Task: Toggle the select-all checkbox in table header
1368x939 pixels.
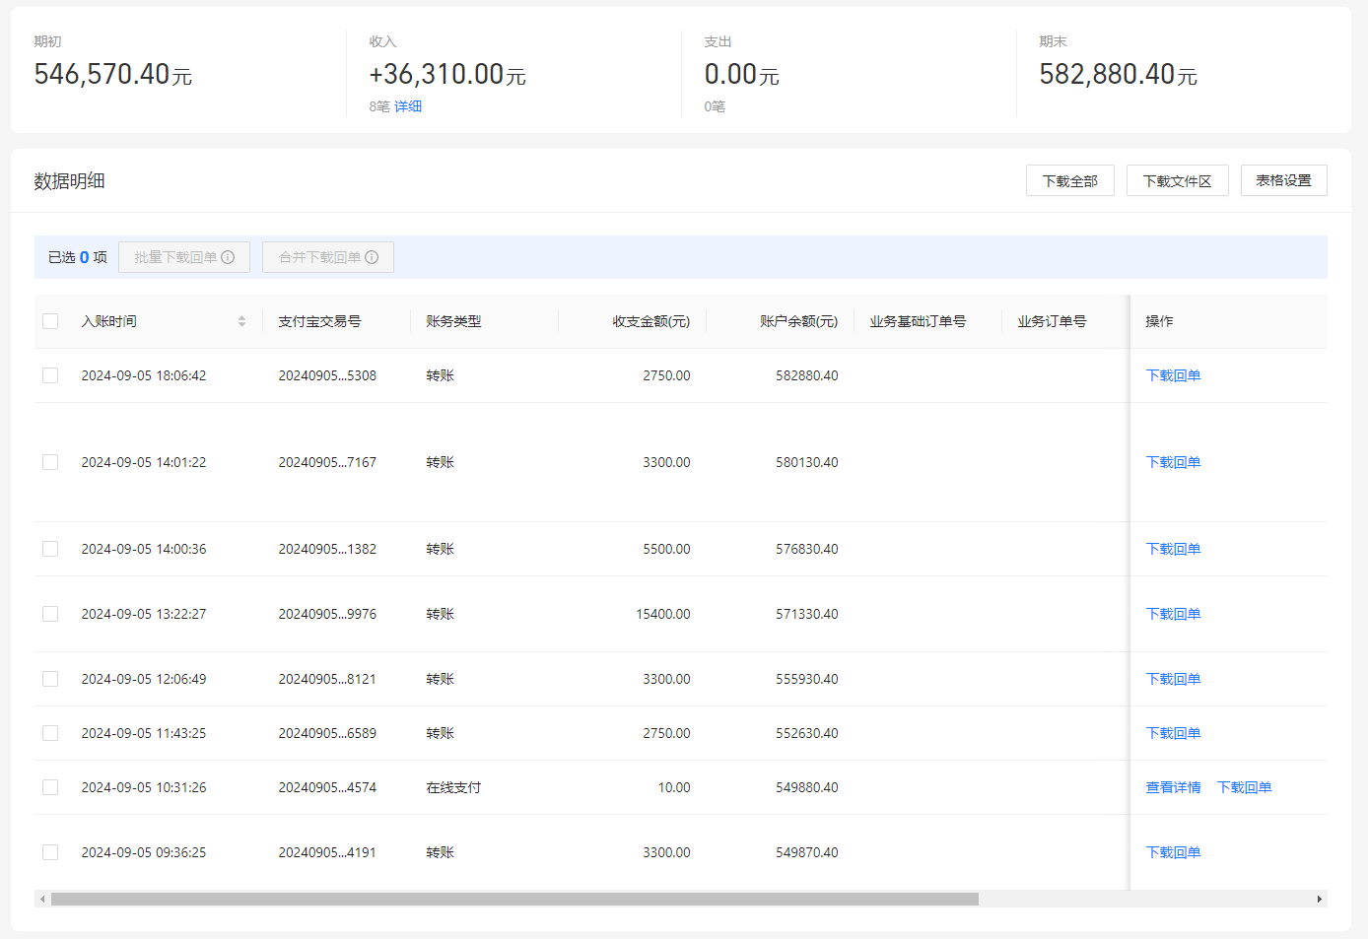Action: [50, 321]
